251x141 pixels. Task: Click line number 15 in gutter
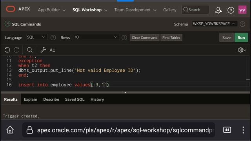pyautogui.click(x=9, y=80)
